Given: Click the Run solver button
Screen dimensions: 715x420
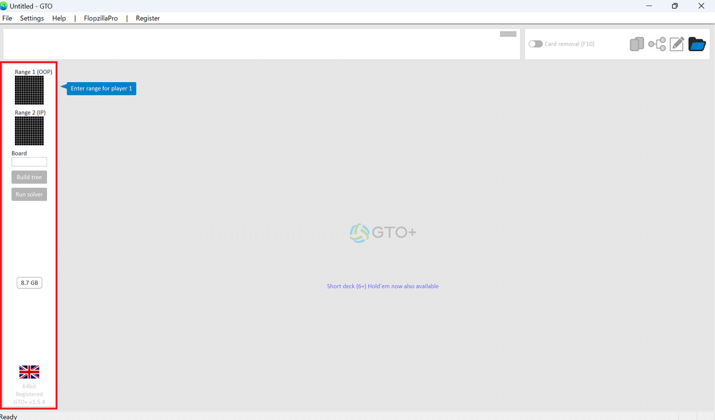Looking at the screenshot, I should 29,194.
